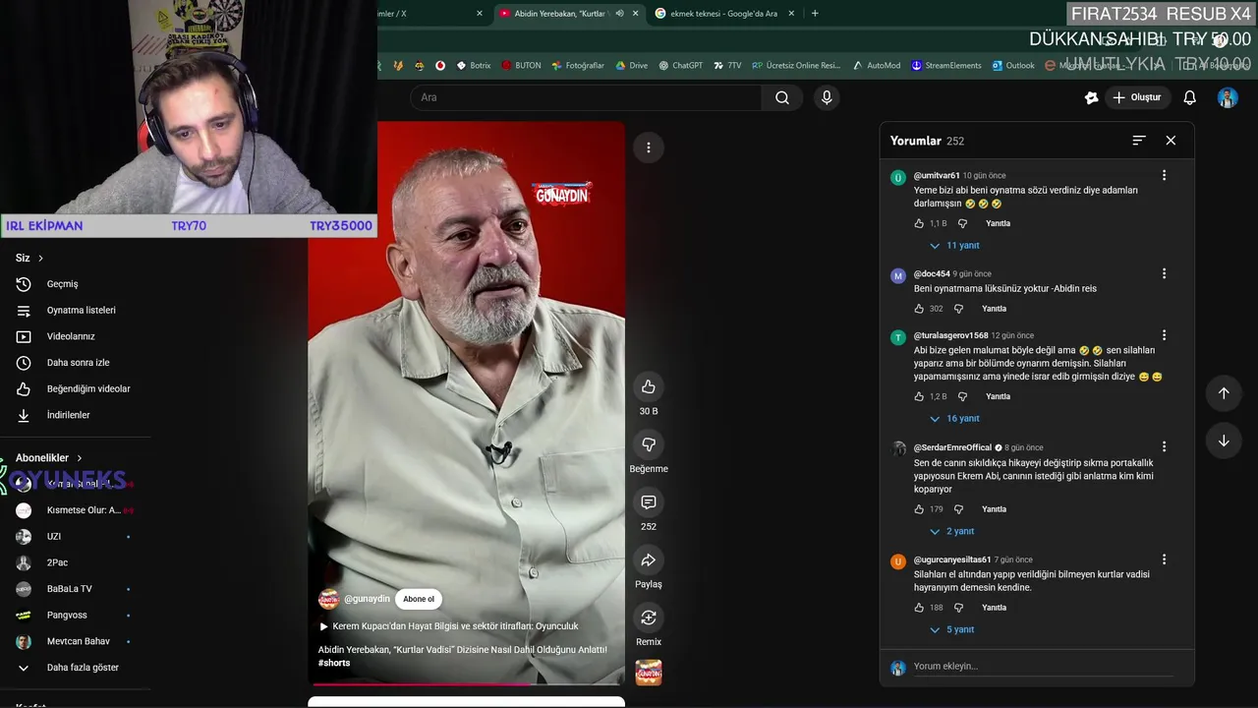Viewport: 1258px width, 708px height.
Task: Share the short with the Paylaş arrow
Action: pos(648,560)
